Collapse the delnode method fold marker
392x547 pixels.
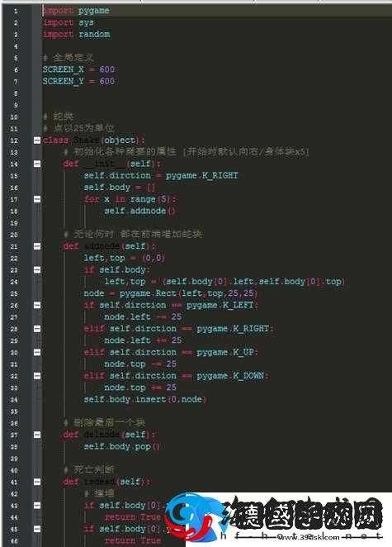click(x=37, y=435)
